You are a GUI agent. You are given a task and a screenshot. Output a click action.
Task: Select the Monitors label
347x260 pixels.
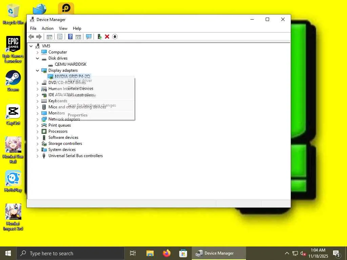click(x=57, y=113)
